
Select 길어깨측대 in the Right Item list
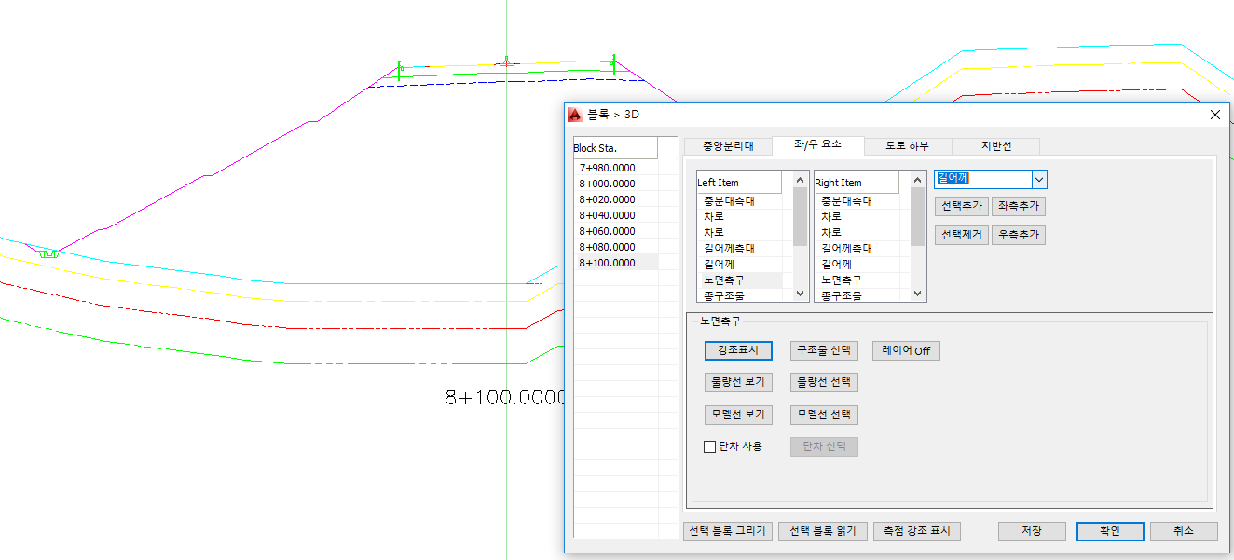[x=846, y=248]
